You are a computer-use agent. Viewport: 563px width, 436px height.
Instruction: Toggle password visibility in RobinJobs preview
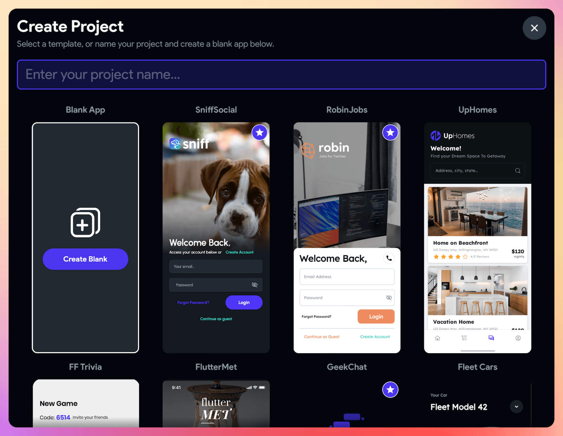coord(389,298)
